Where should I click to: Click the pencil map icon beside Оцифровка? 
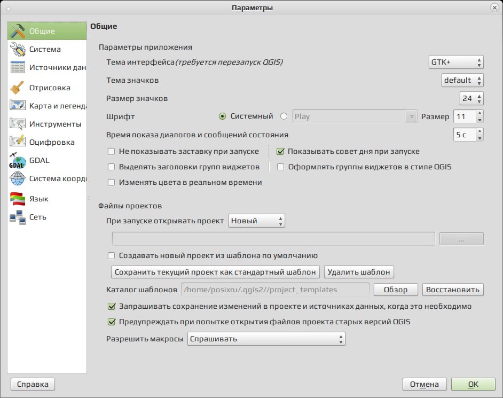pyautogui.click(x=18, y=142)
